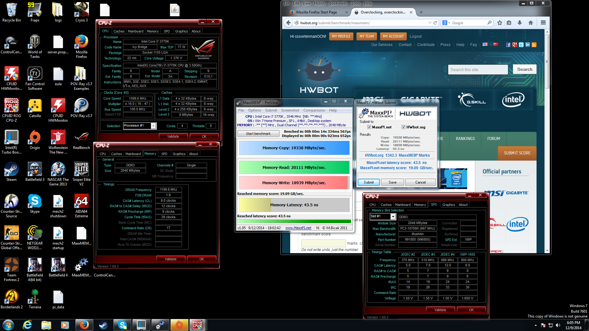
Task: Go back with Firefox back arrow
Action: [288, 23]
